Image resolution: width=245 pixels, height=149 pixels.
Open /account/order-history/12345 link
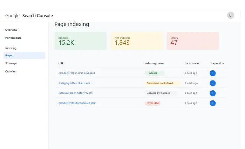(75, 93)
